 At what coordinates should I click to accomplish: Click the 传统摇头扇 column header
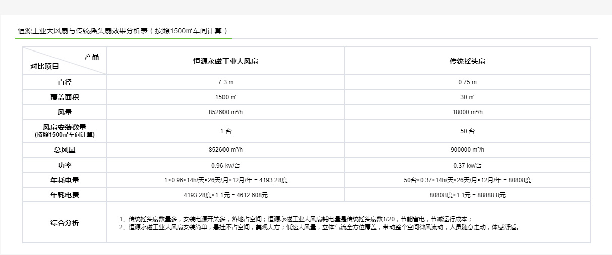tap(467, 61)
